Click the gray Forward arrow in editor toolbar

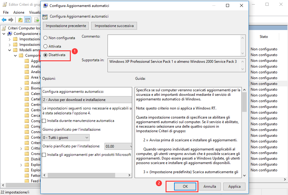point(11,20)
